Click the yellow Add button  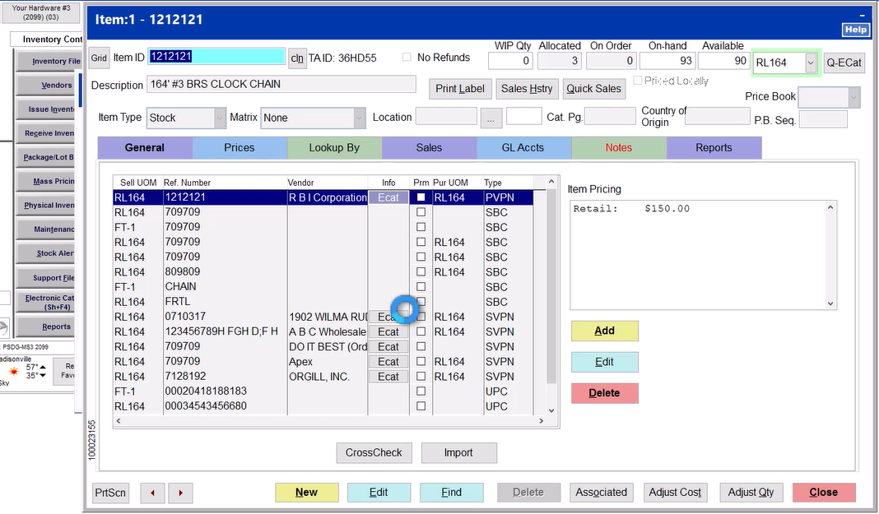click(604, 331)
